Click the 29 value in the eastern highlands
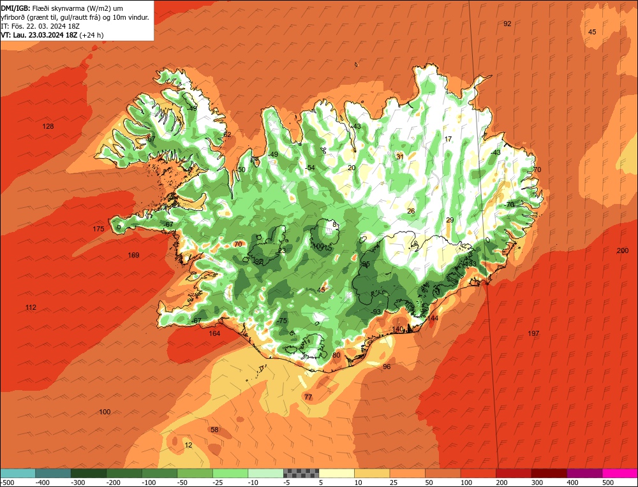Viewport: 638px width, 487px height. pos(450,220)
